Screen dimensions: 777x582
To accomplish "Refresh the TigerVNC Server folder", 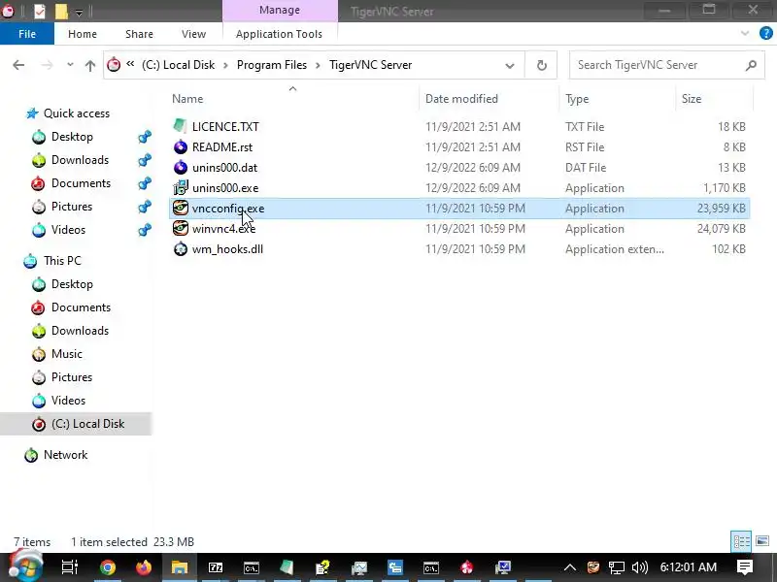I will tap(541, 65).
